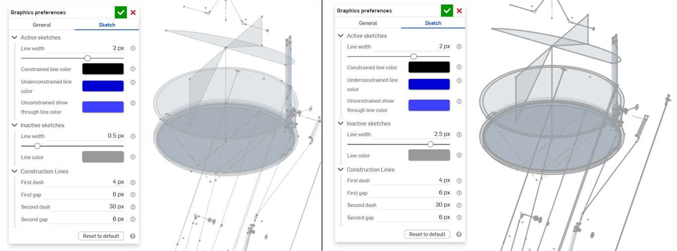The height and width of the screenshot is (251, 677).
Task: Confirm with green checkmark in right Graphics preferences dialog
Action: click(447, 10)
